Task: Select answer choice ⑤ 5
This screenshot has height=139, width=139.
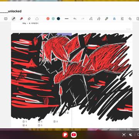Action: pos(40,125)
